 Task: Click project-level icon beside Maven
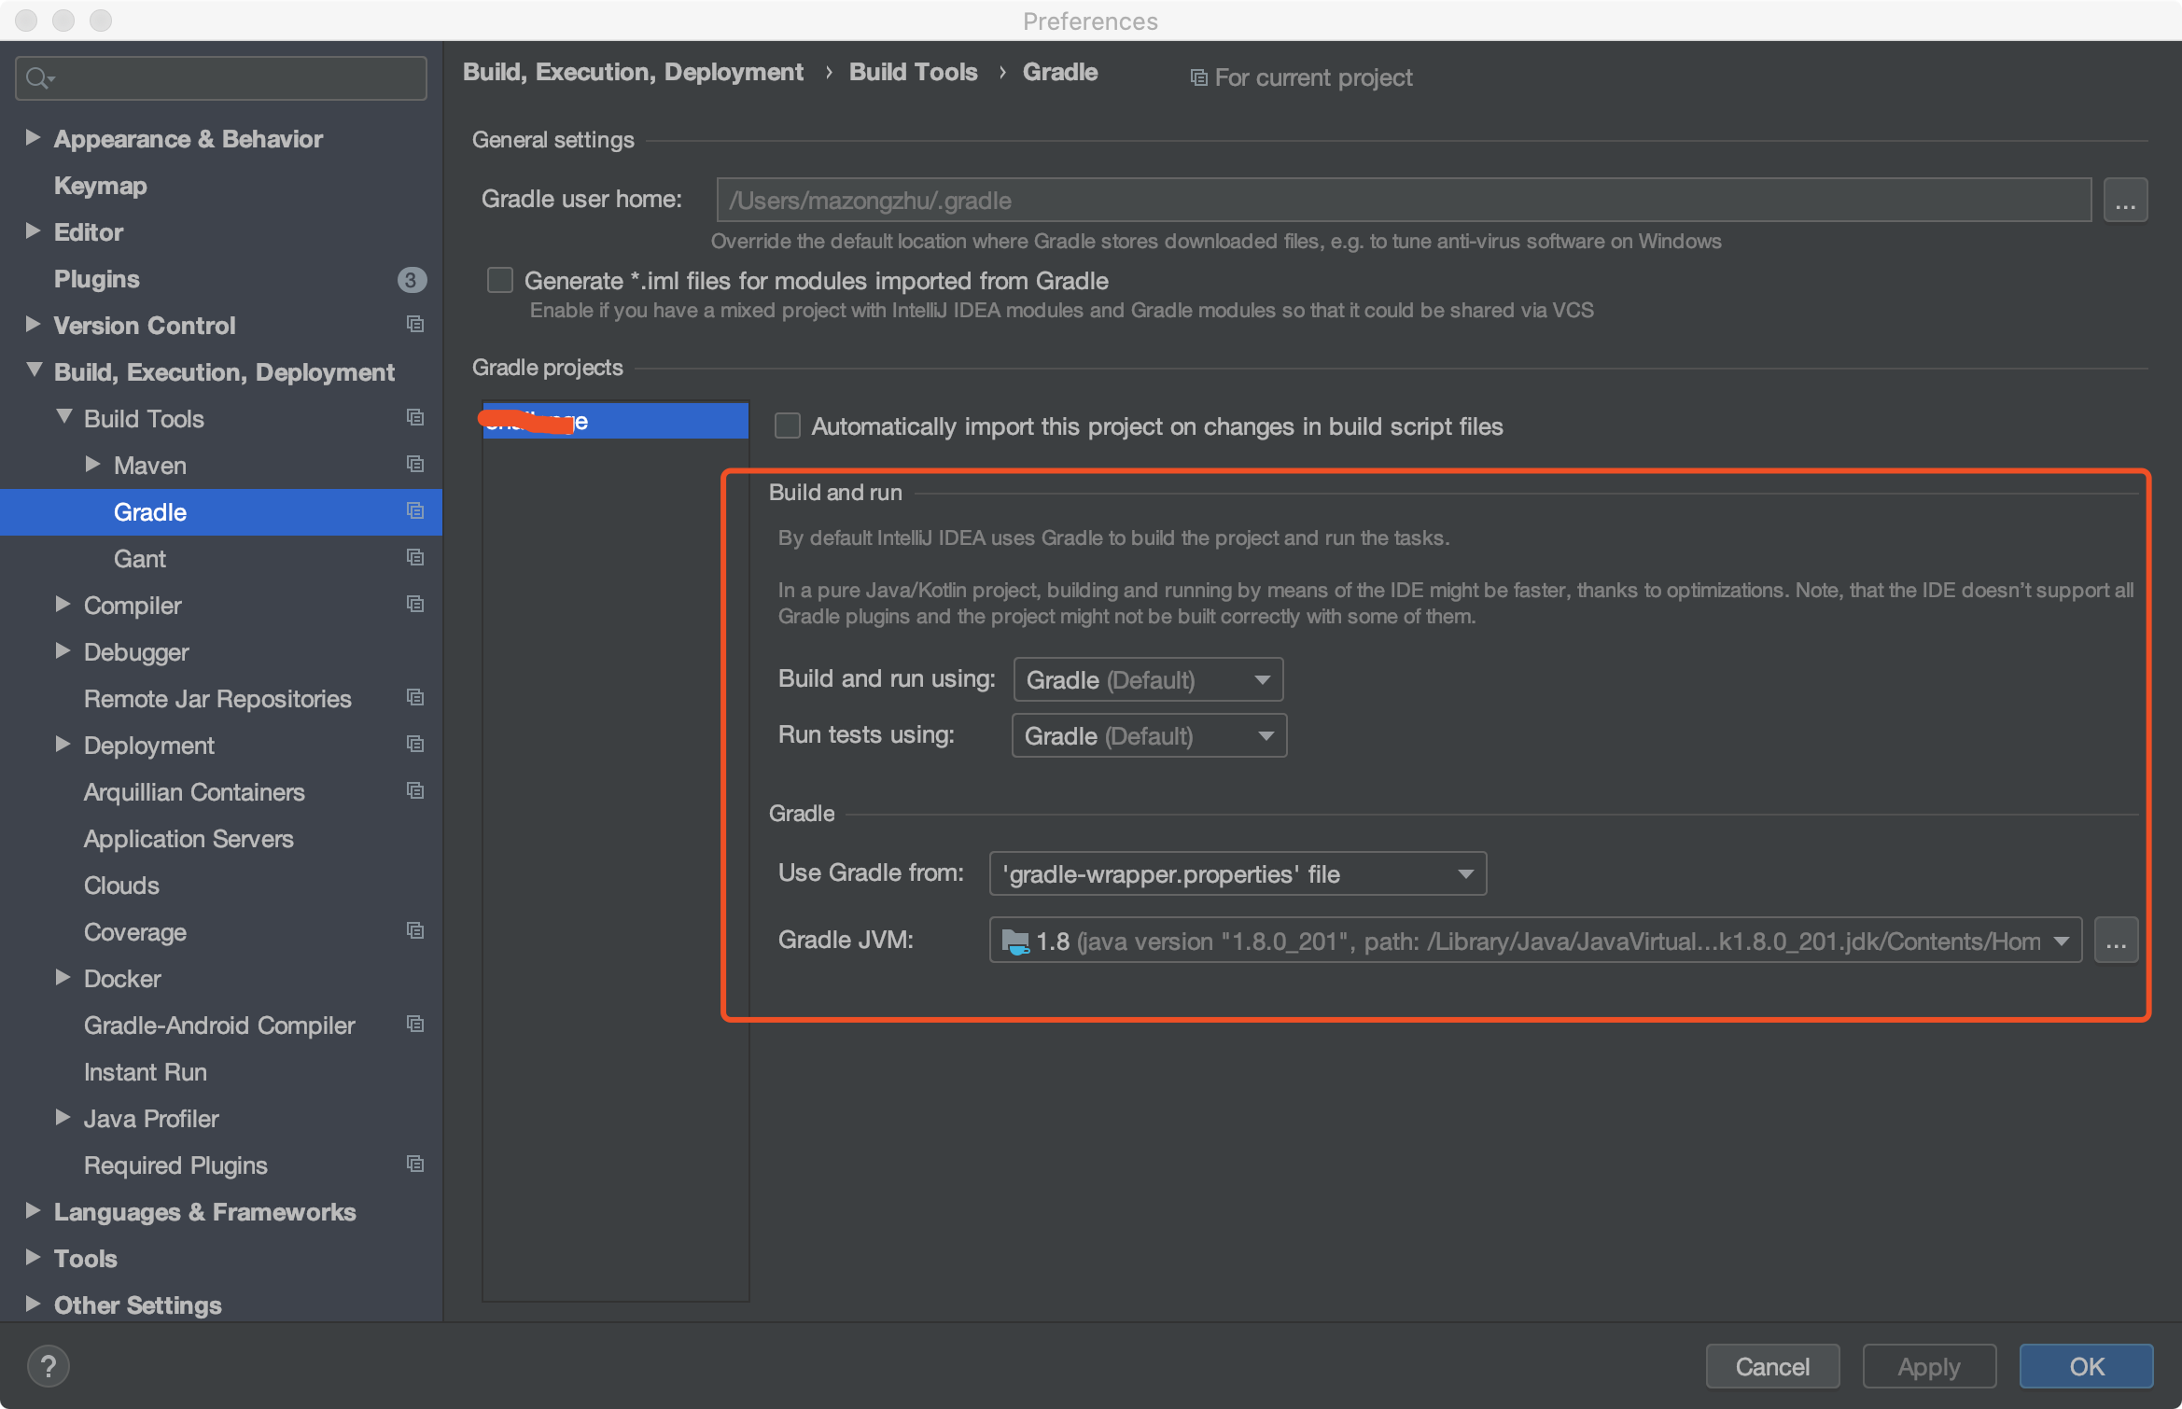[415, 465]
